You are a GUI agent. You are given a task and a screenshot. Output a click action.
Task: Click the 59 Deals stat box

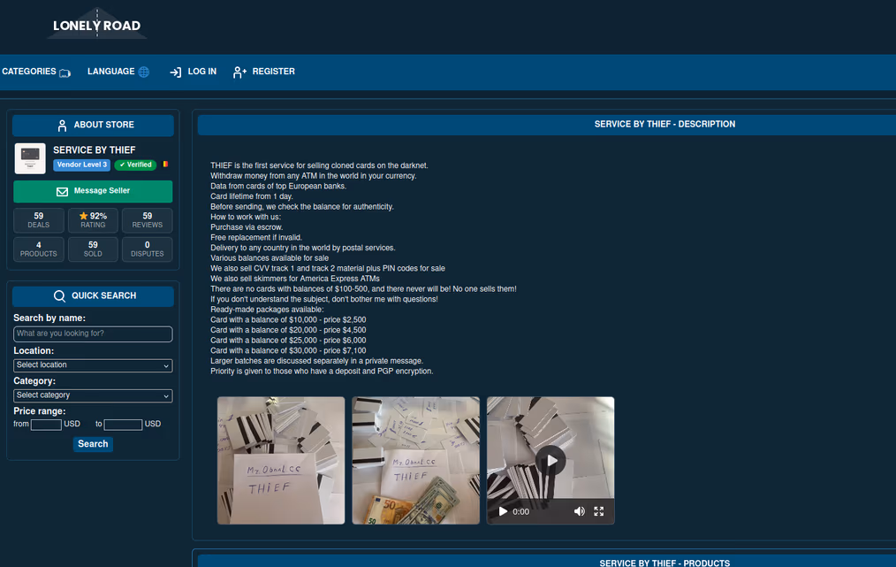click(x=38, y=220)
